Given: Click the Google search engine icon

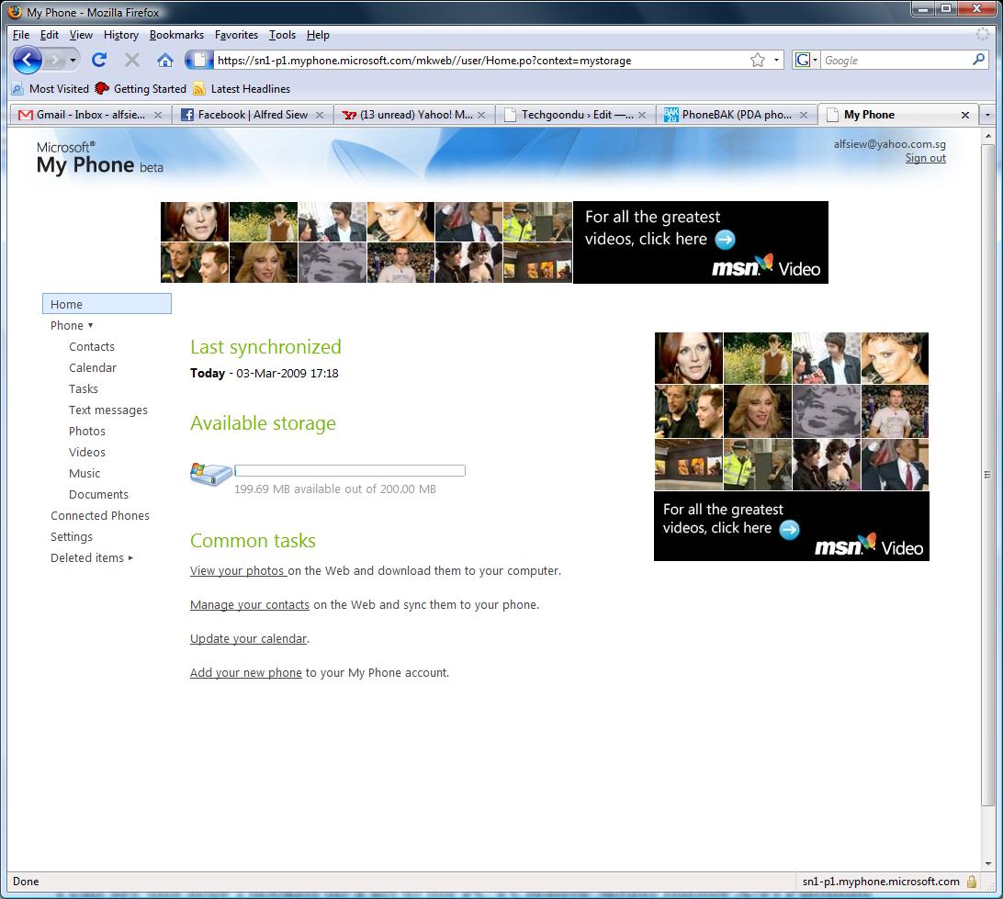Looking at the screenshot, I should point(802,60).
